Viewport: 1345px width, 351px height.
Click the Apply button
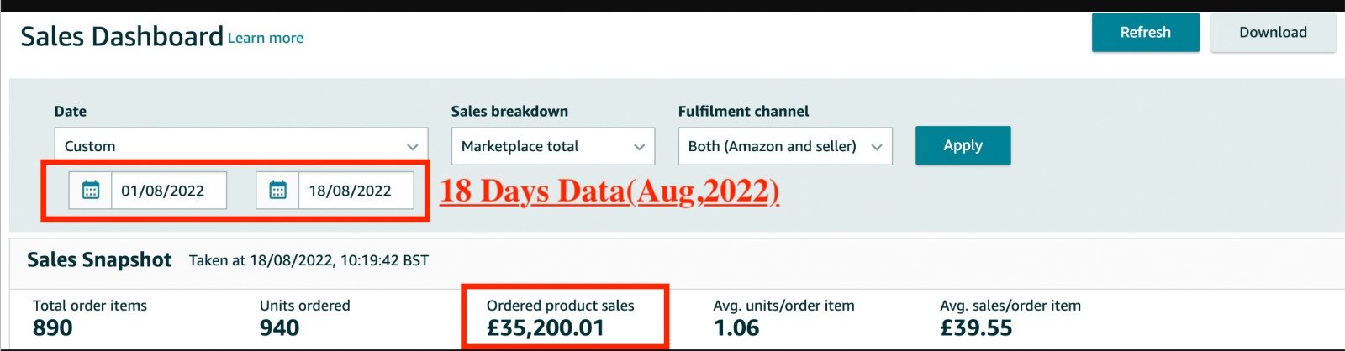tap(963, 145)
